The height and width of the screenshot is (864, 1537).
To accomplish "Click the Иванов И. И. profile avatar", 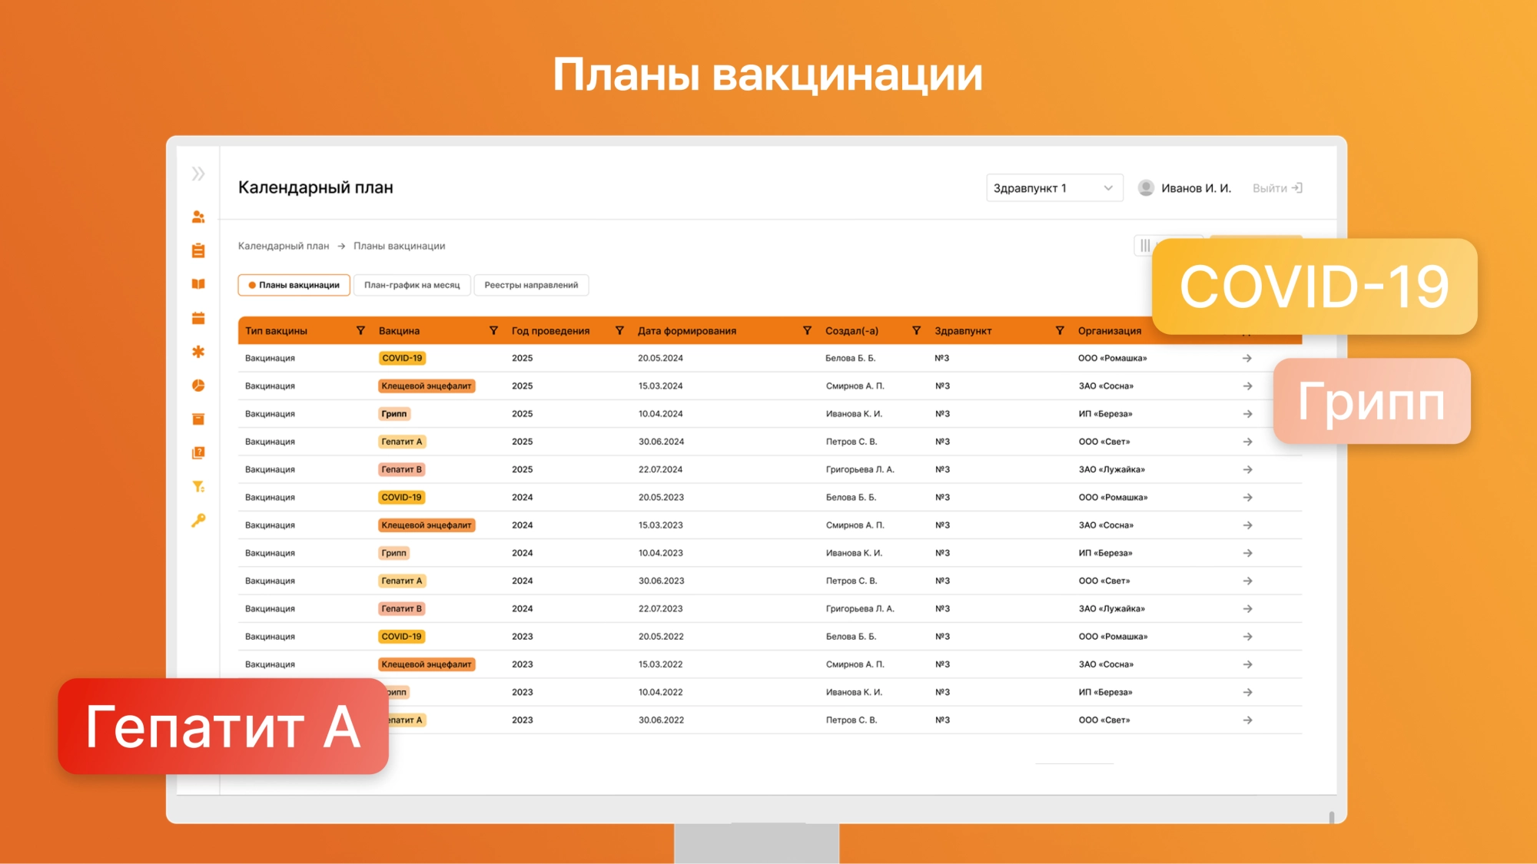I will coord(1145,187).
